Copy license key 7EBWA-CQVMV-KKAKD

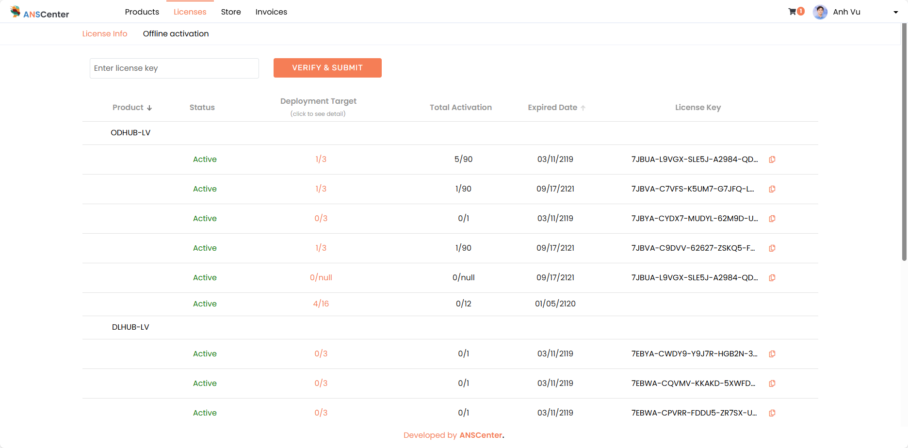pos(772,384)
